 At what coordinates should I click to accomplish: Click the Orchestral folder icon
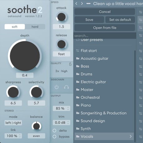tap(78, 97)
